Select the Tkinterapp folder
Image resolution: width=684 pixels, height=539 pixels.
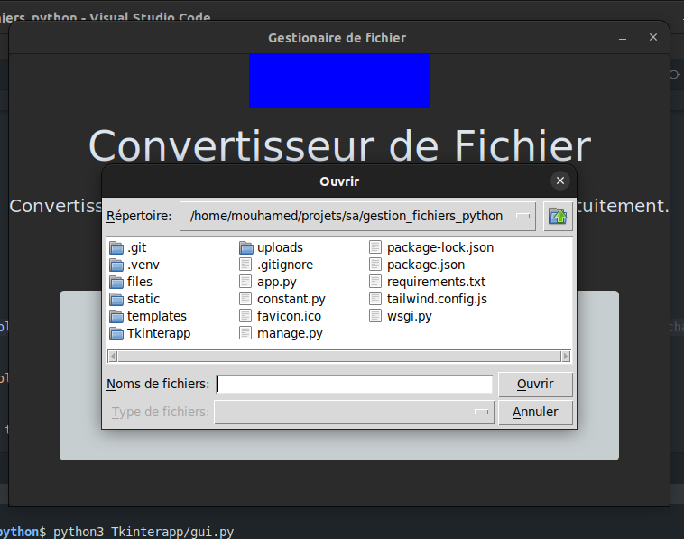coord(158,333)
